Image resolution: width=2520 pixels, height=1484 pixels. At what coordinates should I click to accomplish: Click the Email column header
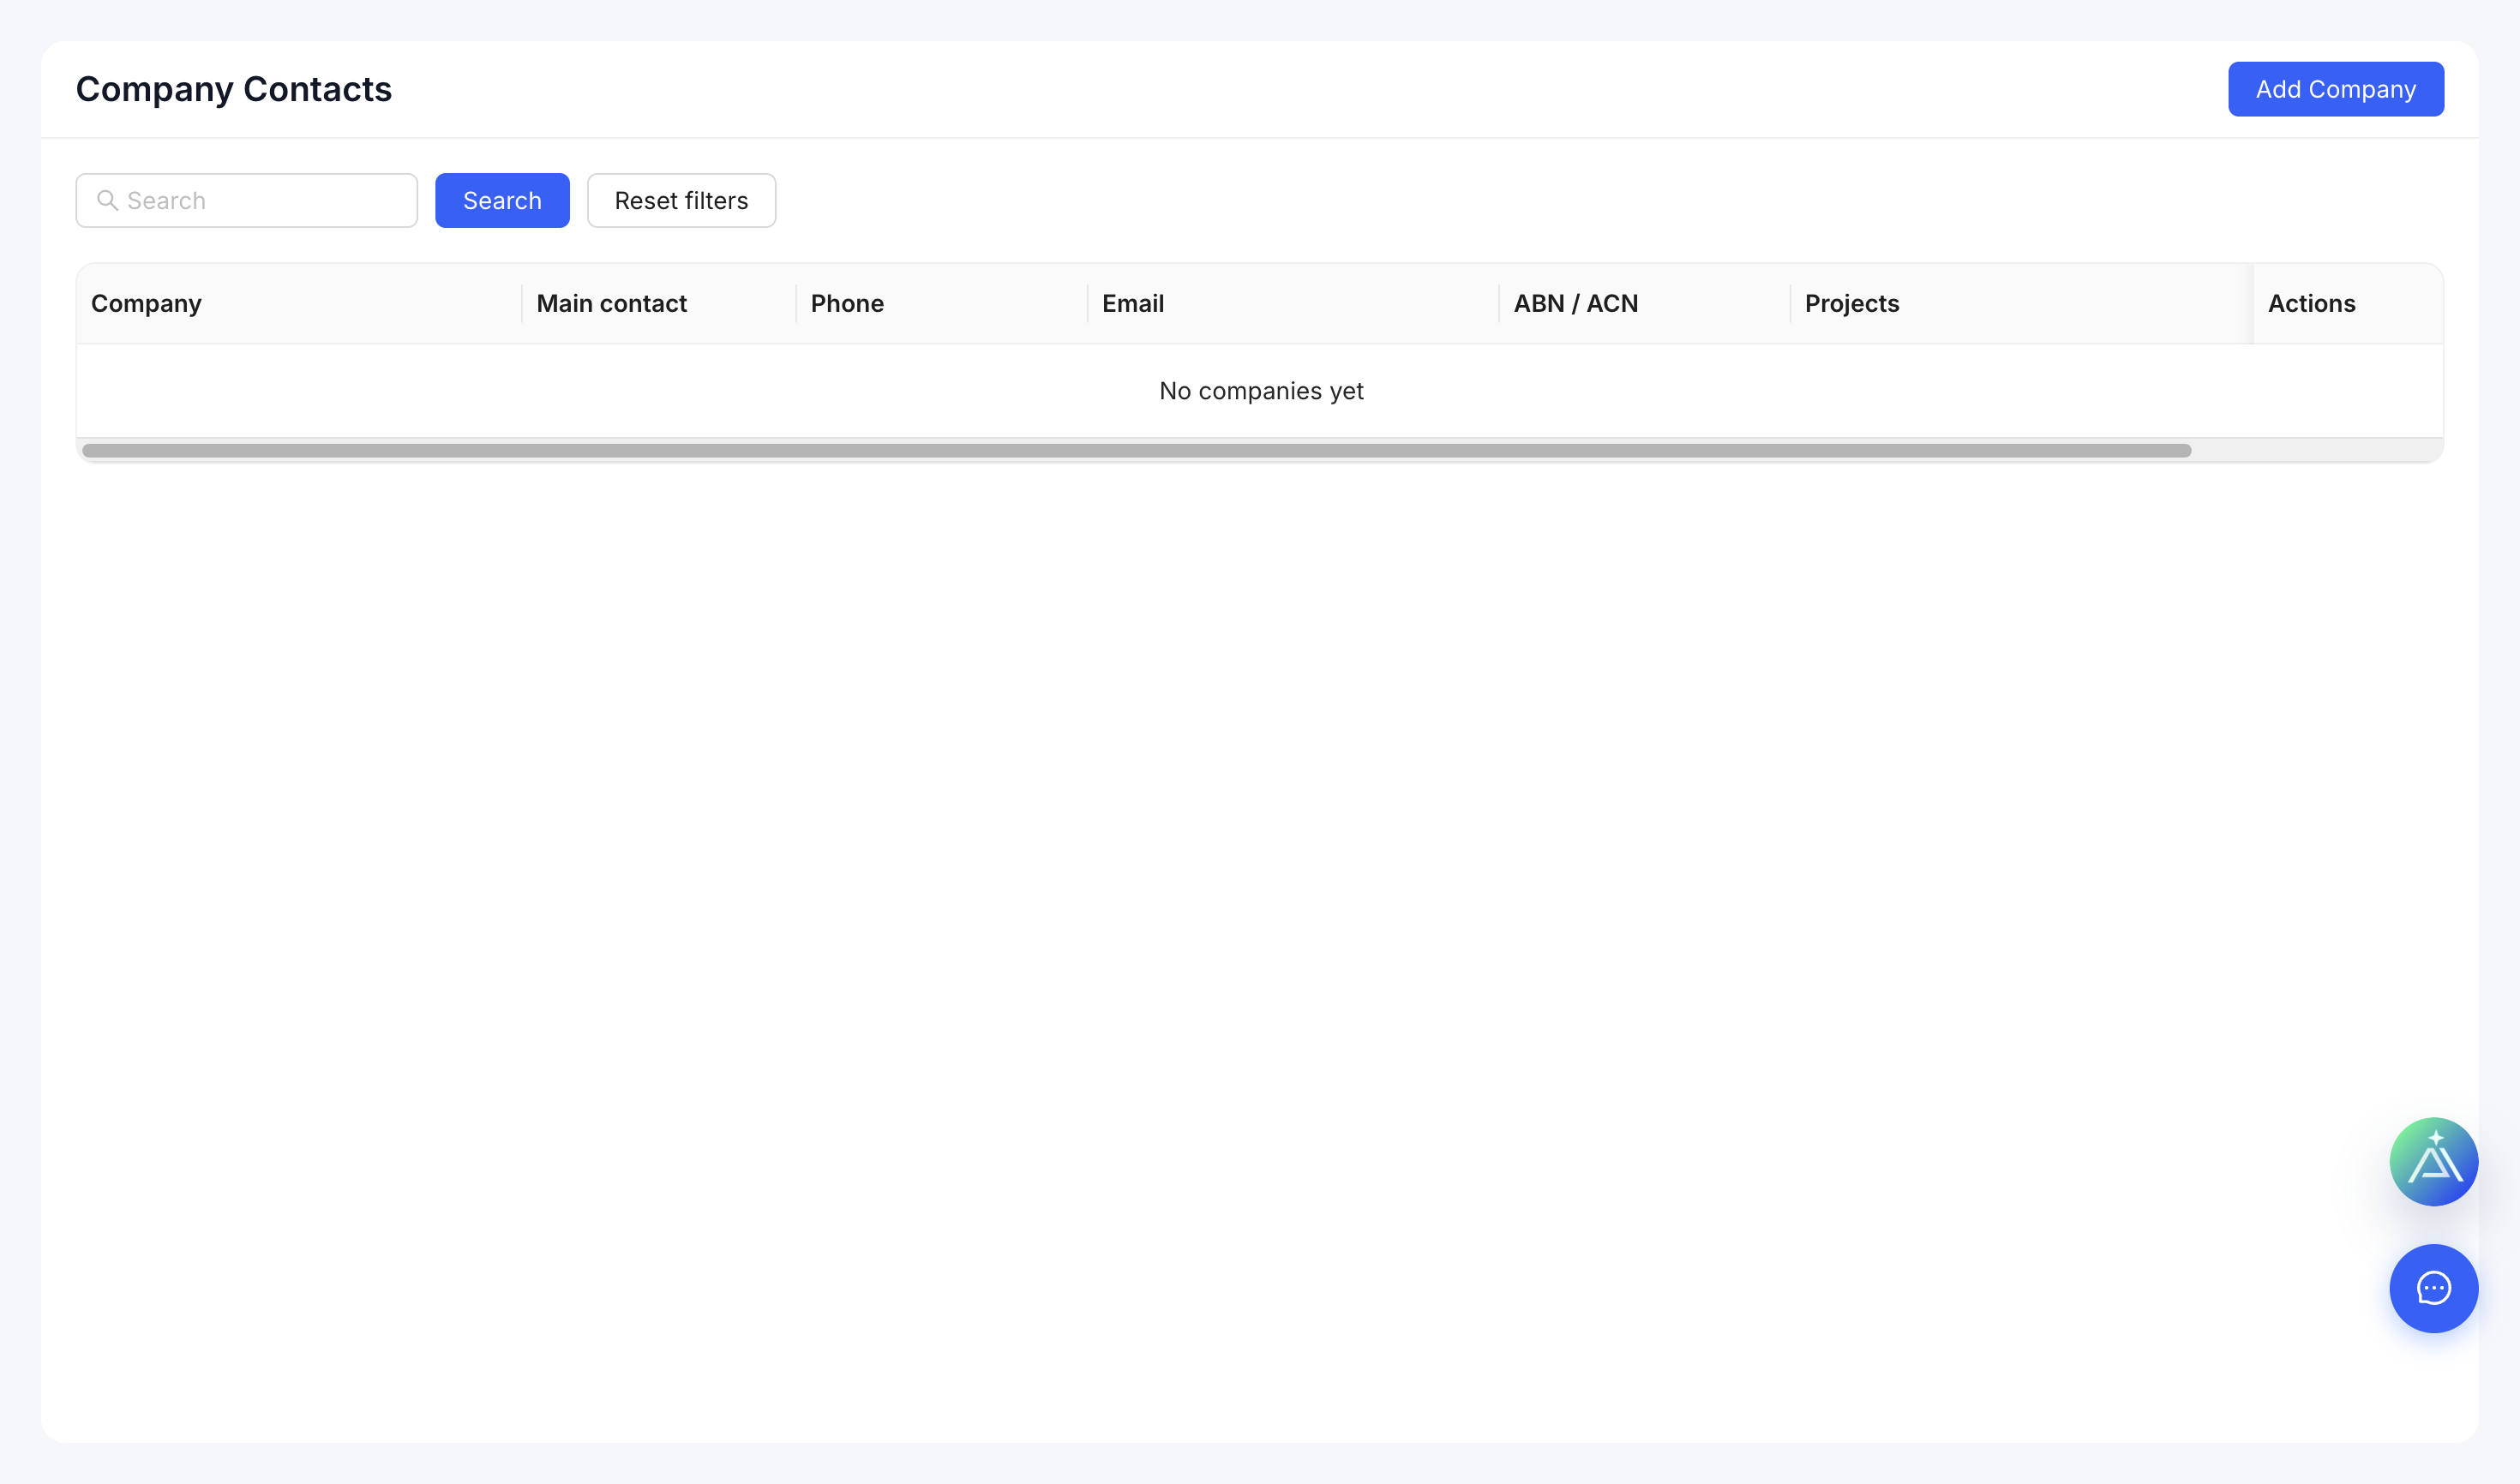tap(1293, 303)
